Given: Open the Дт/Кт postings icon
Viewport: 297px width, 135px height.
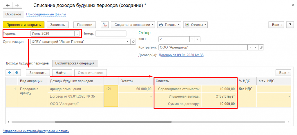Looking at the screenshot, I should point(104,25).
